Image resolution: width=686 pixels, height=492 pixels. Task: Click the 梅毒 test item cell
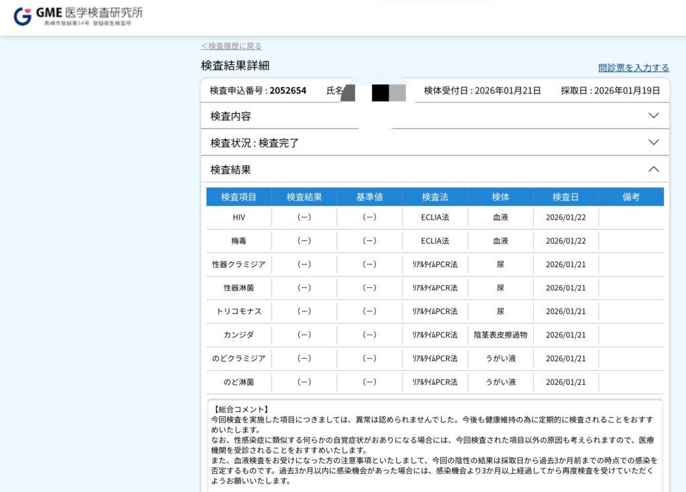coord(239,241)
